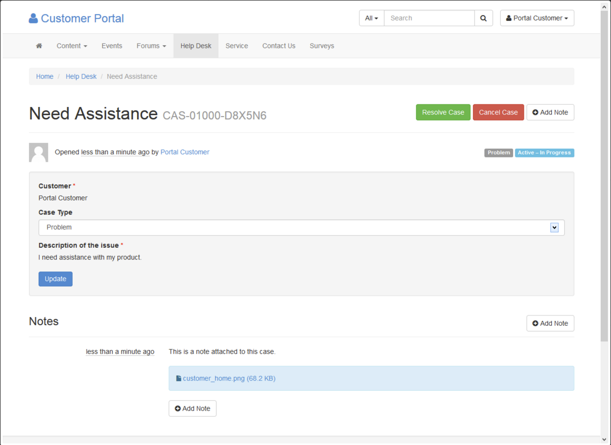The image size is (611, 445).
Task: Click the blue Update button
Action: click(x=55, y=279)
